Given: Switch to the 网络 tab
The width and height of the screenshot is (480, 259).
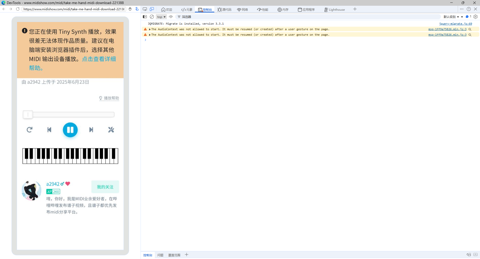Looking at the screenshot, I should [x=242, y=9].
